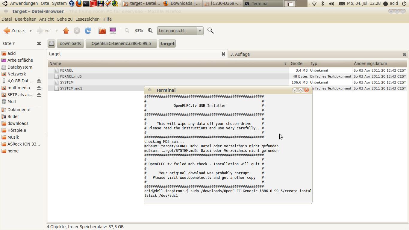The image size is (409, 230).
Task: Select the SYSTEM file
Action: pos(67,82)
